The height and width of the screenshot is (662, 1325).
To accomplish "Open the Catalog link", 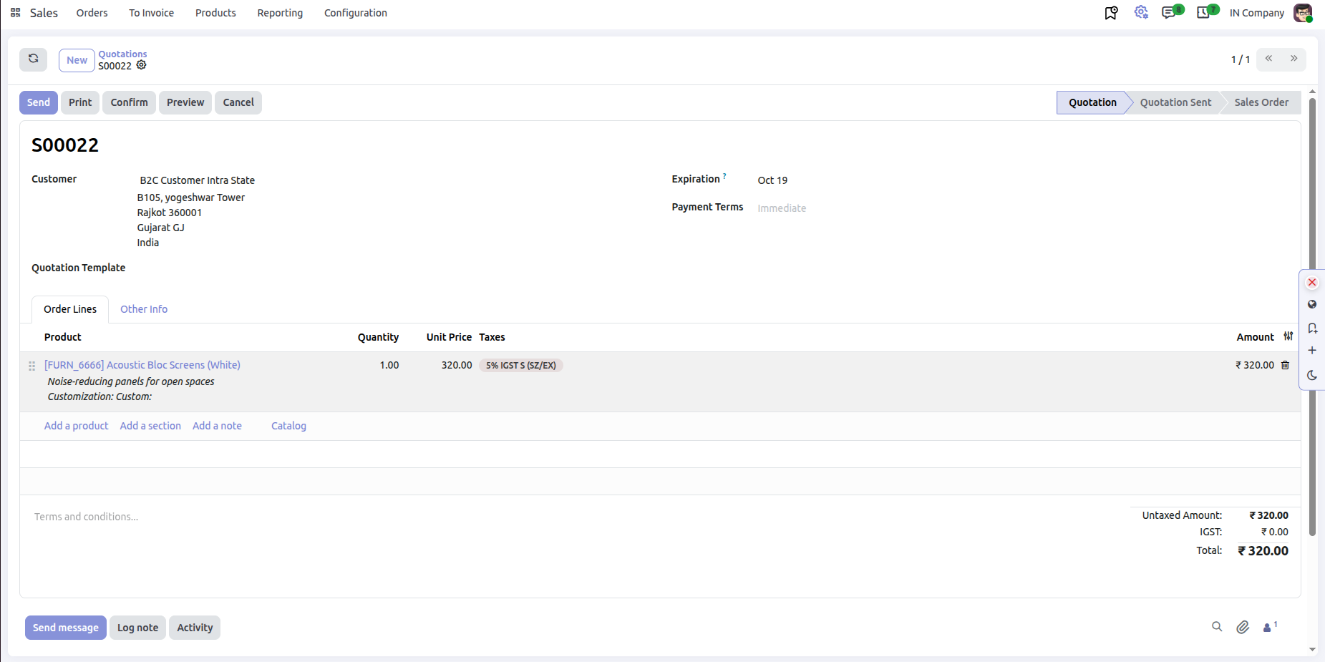I will [x=288, y=426].
